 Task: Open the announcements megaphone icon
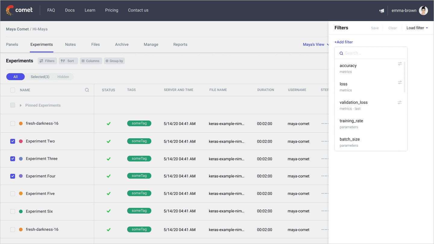(382, 10)
